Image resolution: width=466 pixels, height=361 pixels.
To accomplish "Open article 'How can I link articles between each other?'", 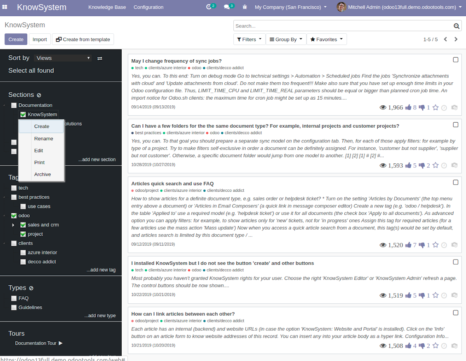I will point(183,314).
